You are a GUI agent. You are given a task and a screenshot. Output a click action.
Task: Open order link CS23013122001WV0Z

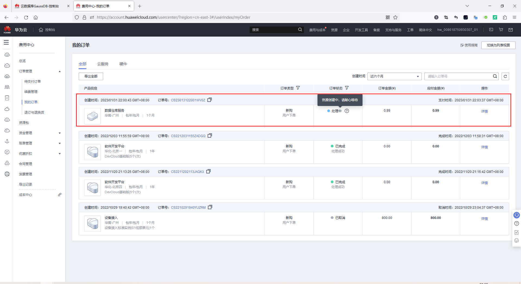point(188,100)
